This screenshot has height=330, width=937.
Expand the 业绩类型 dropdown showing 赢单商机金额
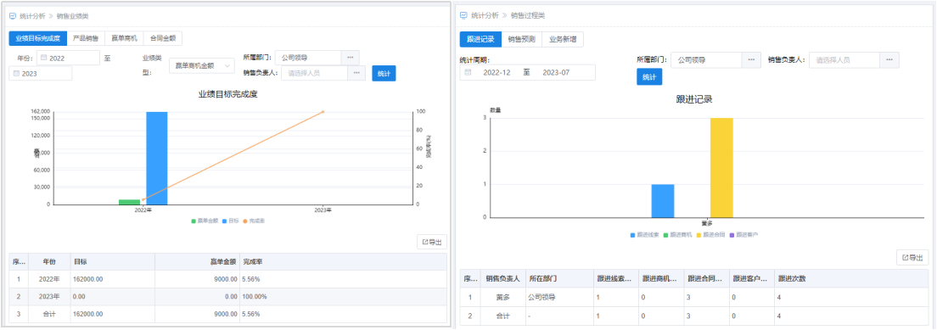[202, 66]
